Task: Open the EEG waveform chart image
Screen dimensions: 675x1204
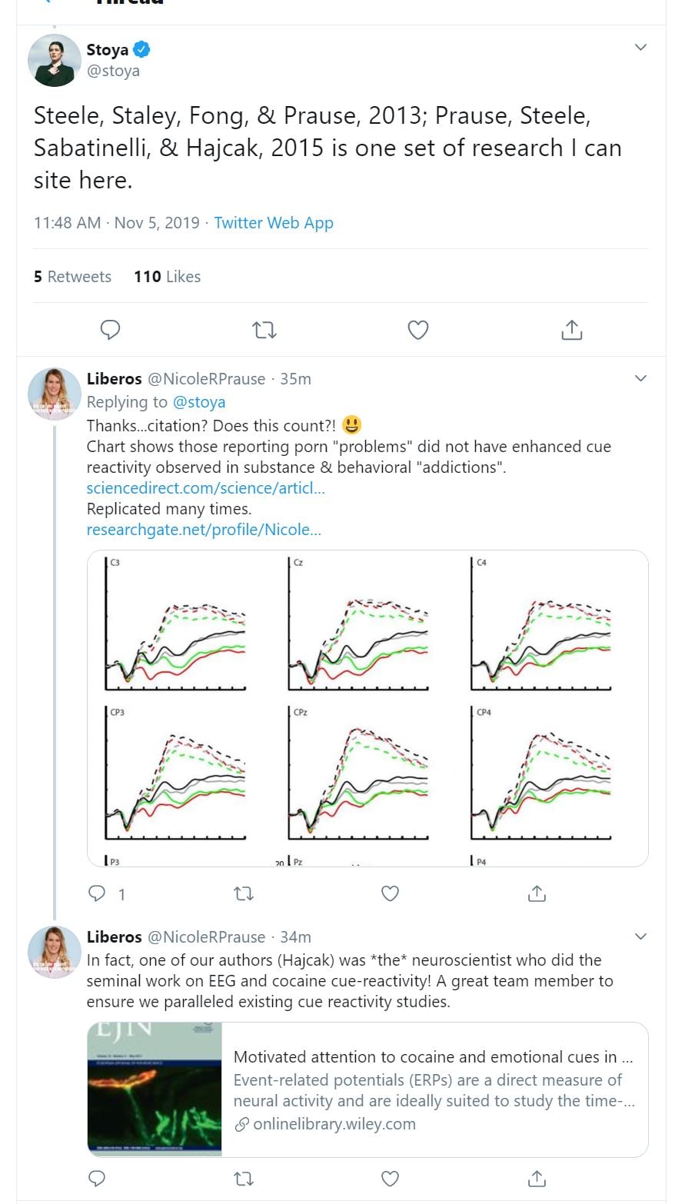Action: pyautogui.click(x=367, y=707)
